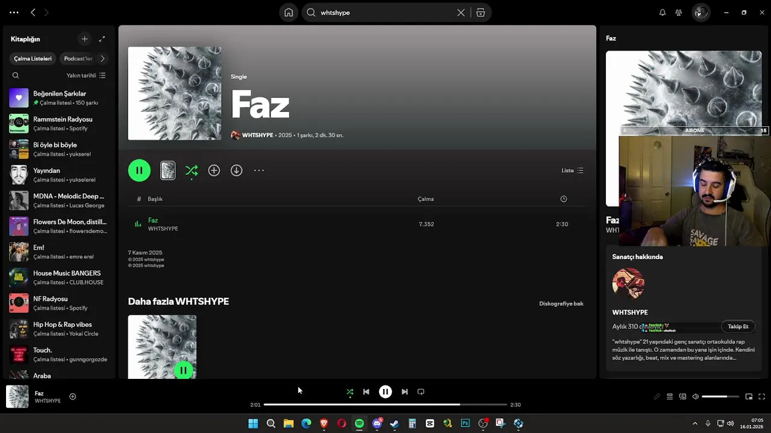Add now playing Faz to liked songs

click(73, 396)
